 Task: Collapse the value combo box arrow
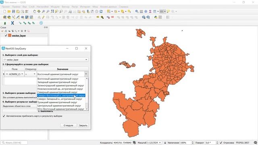pyautogui.click(x=86, y=74)
